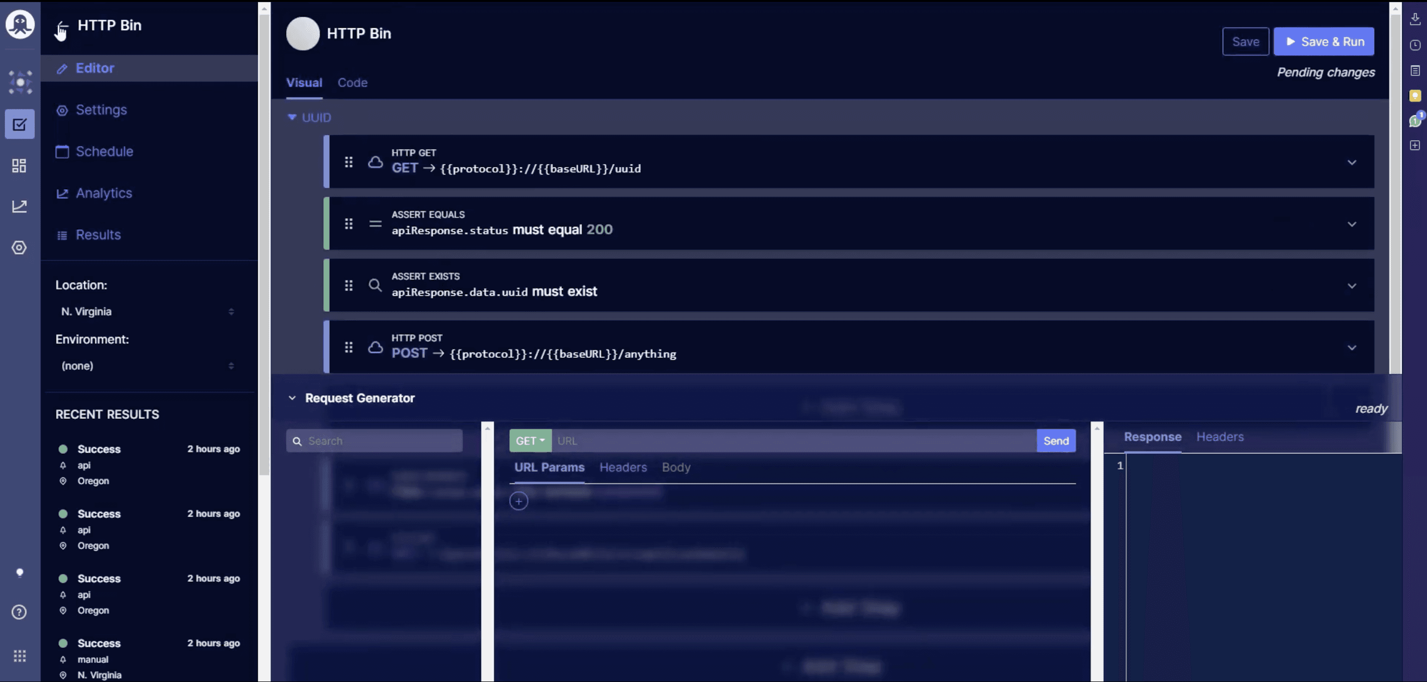Screen dimensions: 1427x682
Task: Click the Send request button
Action: (x=1056, y=441)
